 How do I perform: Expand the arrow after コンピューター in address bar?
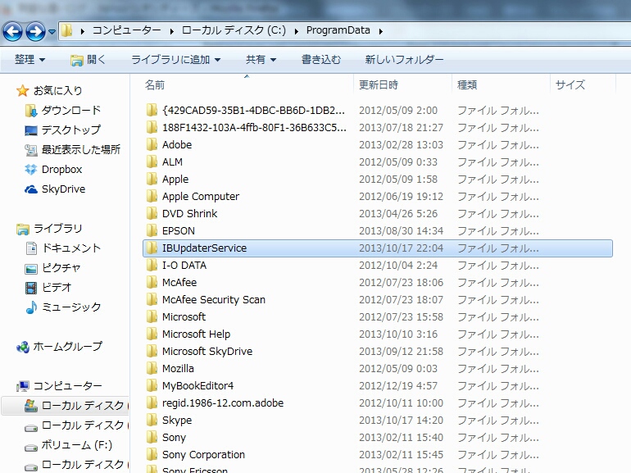172,31
